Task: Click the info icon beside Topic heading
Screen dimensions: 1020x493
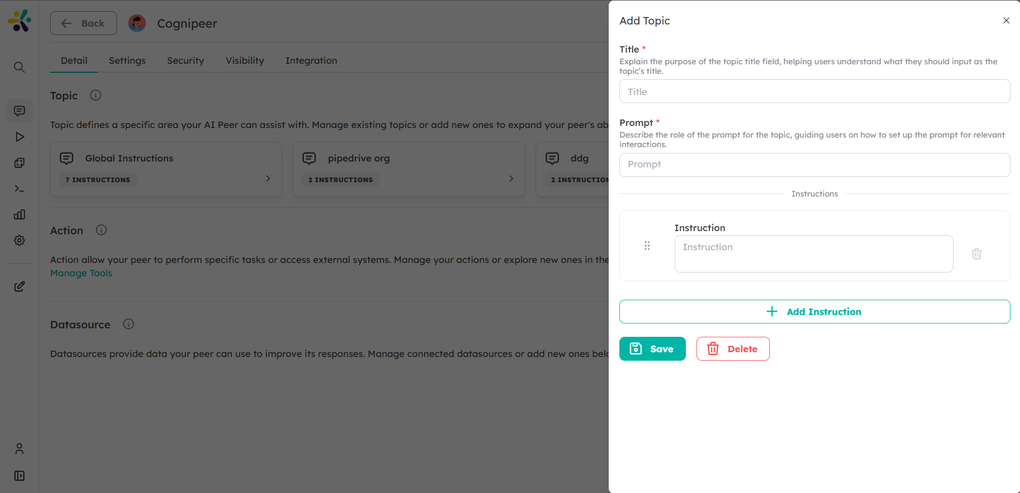Action: 96,96
